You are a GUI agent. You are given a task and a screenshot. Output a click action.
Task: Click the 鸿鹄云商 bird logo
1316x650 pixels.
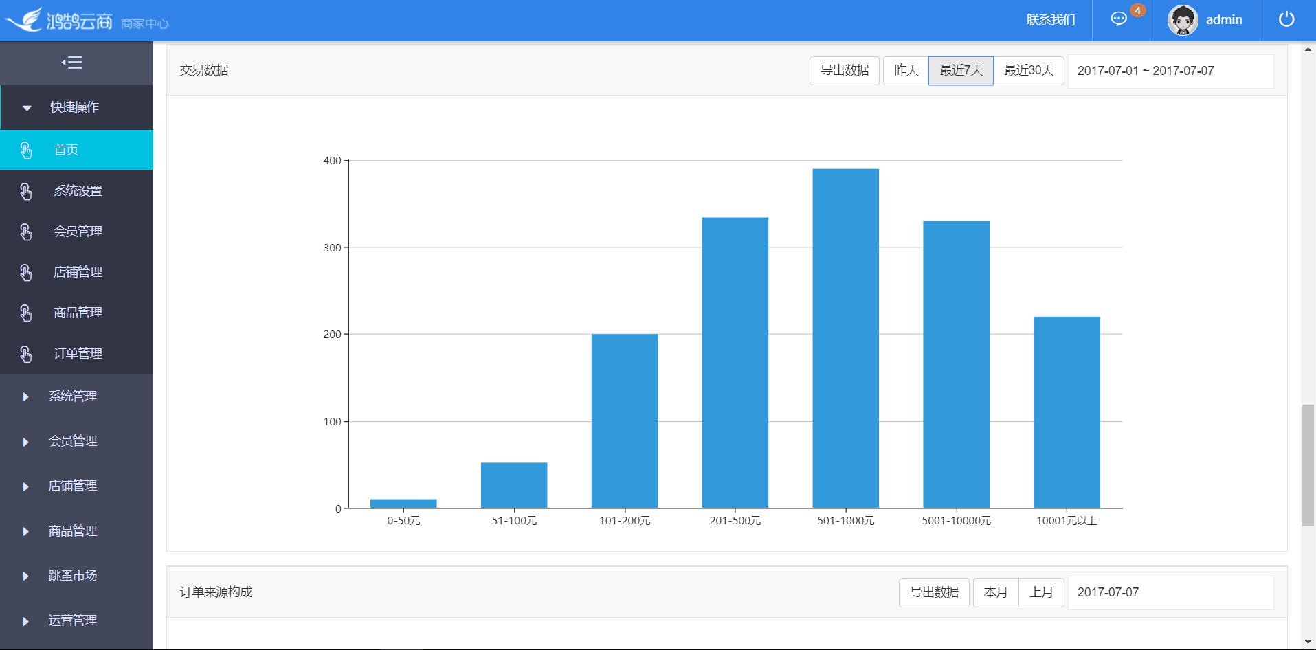click(25, 20)
